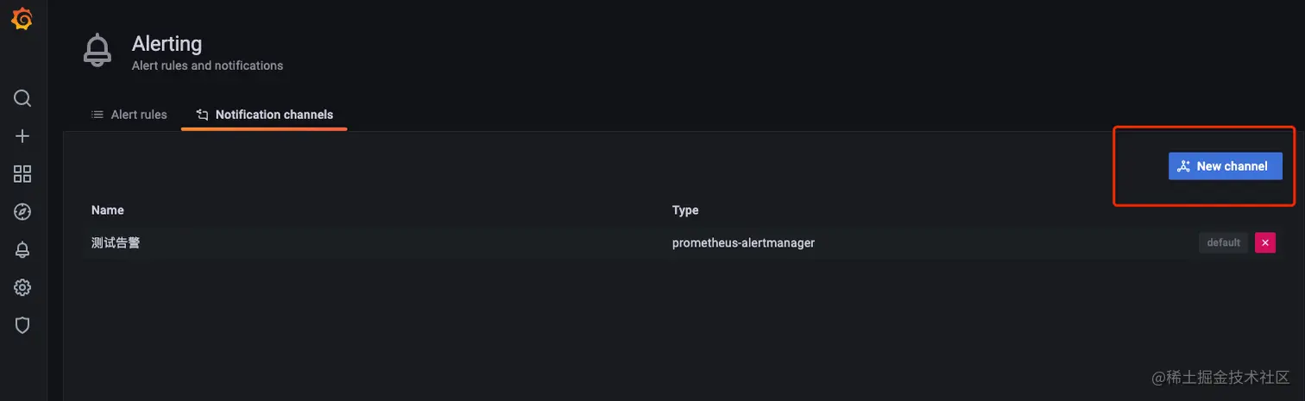
Task: Open the Dashboards grid icon
Action: (22, 174)
